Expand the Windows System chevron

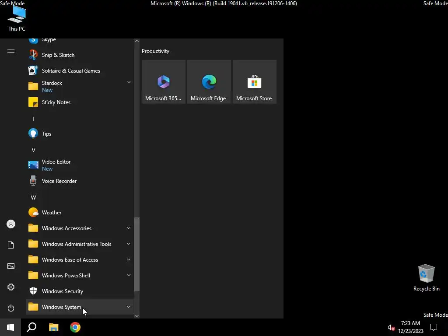point(129,307)
